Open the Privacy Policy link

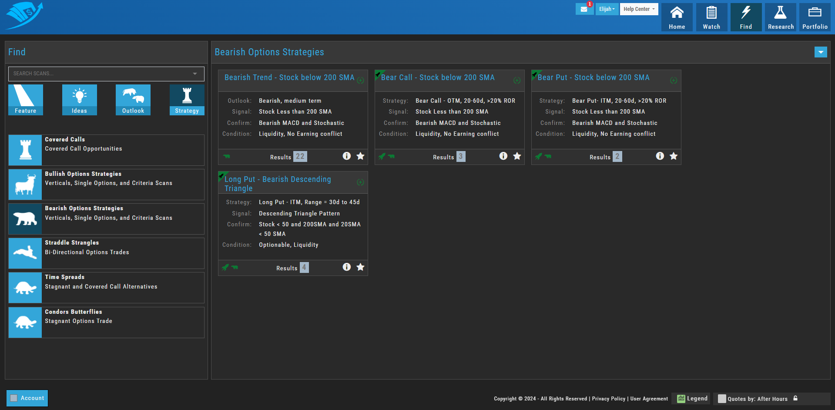click(x=608, y=399)
